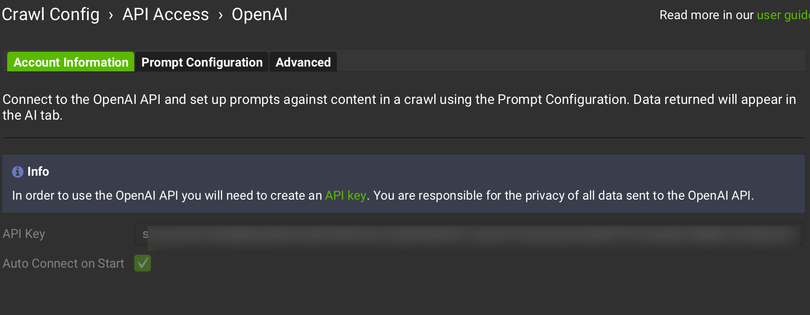The height and width of the screenshot is (315, 810).
Task: Open the Advanced tab
Action: click(x=303, y=62)
